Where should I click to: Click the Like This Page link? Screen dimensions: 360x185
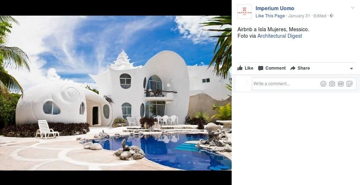tap(270, 16)
